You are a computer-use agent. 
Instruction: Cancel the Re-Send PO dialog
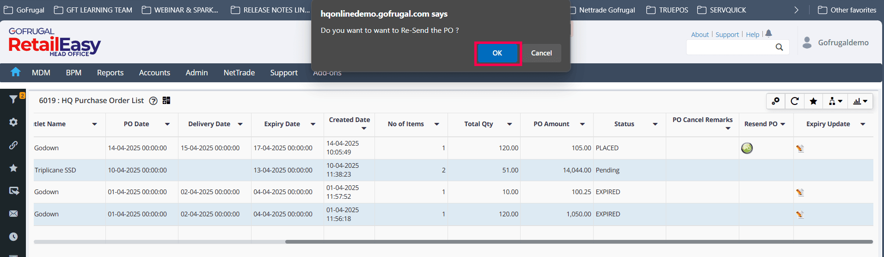541,53
